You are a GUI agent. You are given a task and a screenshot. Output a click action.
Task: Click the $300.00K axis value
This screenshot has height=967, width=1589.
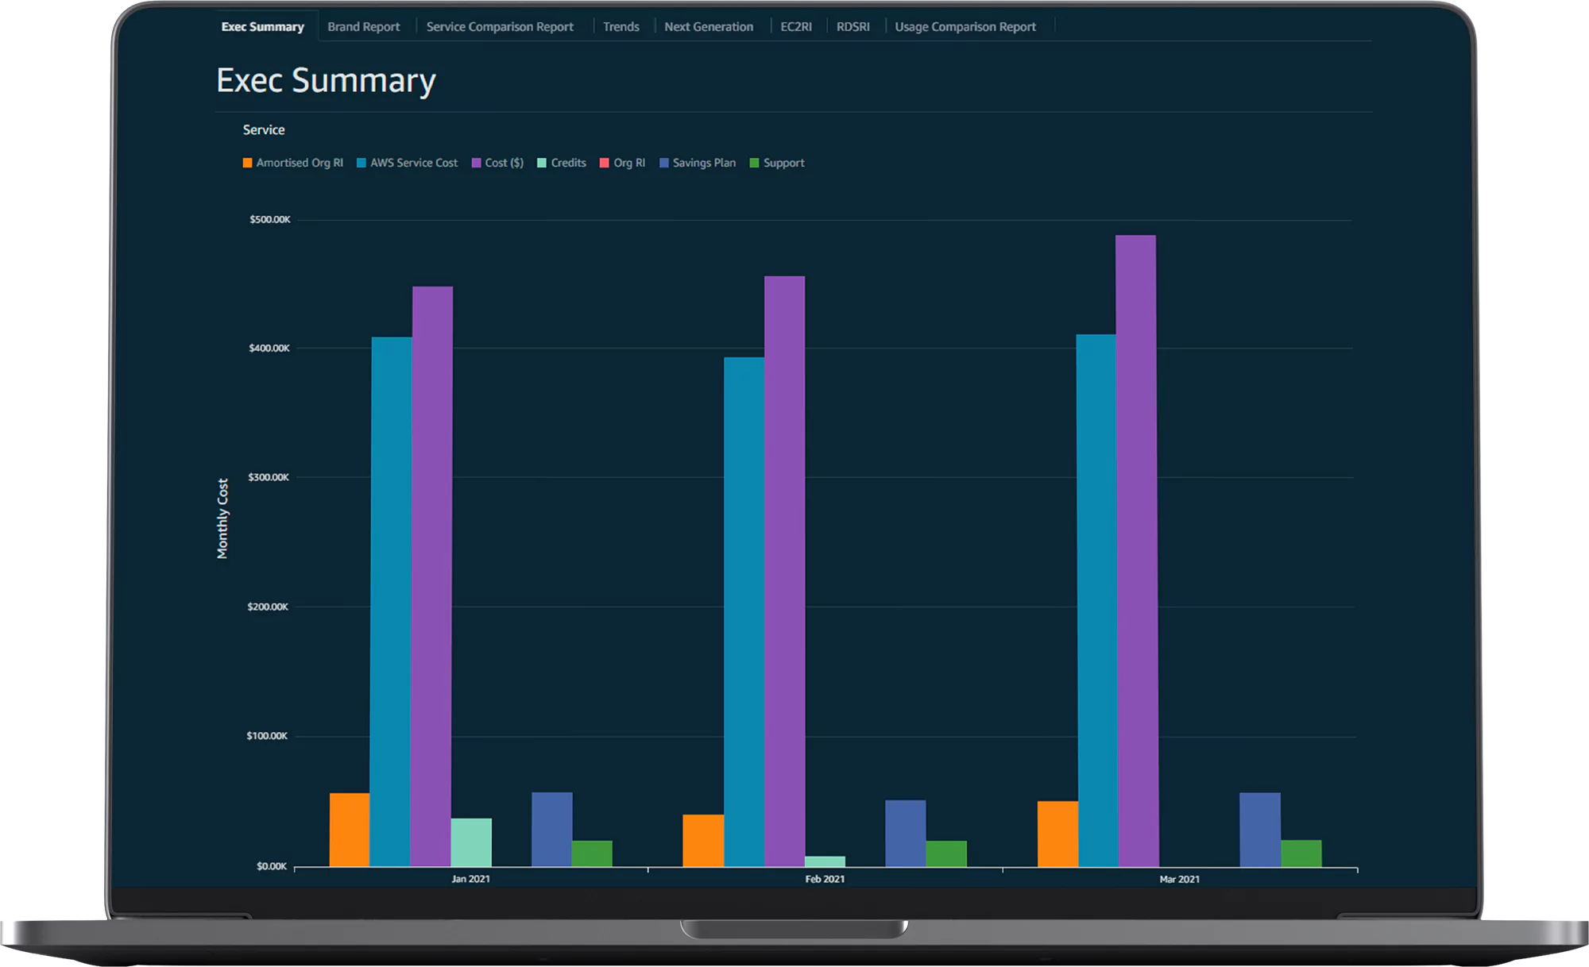pos(269,477)
